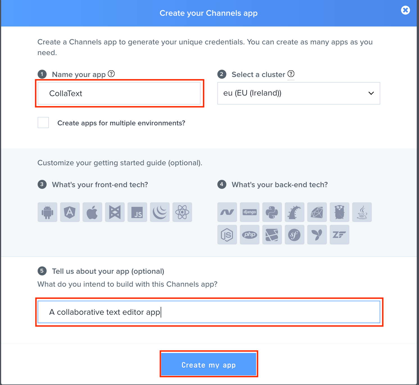Choose the Angular front-end icon
The height and width of the screenshot is (385, 419).
click(70, 212)
